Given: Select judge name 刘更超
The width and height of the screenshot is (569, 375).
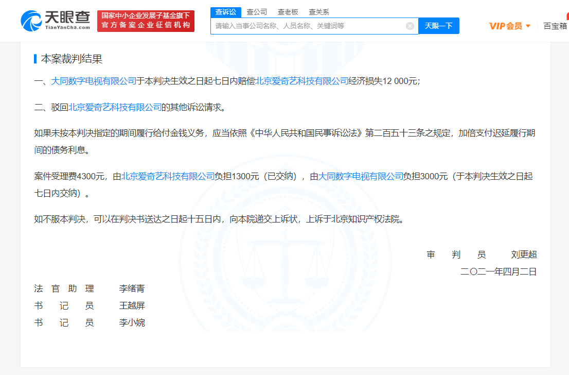Looking at the screenshot, I should click(x=524, y=255).
